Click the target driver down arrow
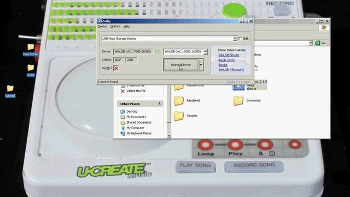This screenshot has height=197, width=350. coord(206,54)
